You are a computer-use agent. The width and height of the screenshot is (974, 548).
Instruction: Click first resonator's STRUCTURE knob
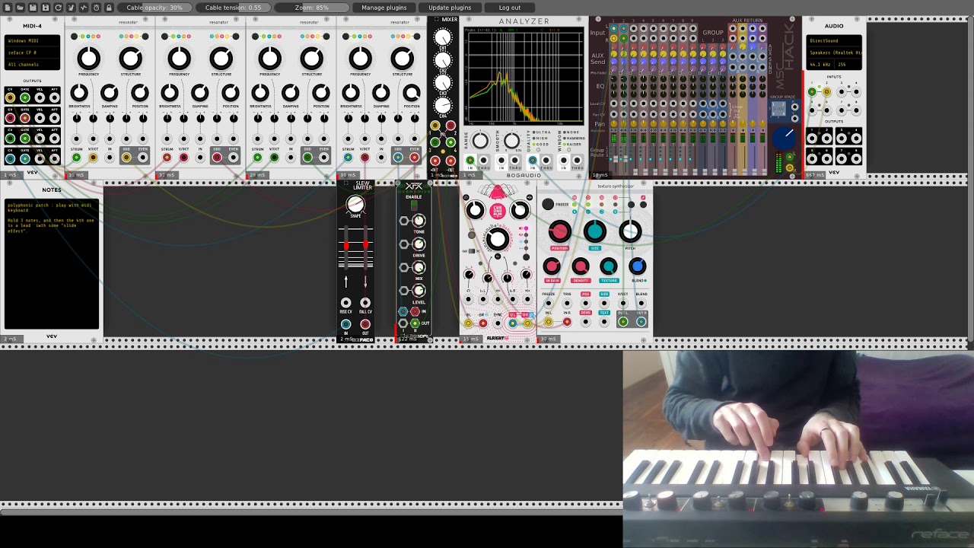tap(130, 58)
